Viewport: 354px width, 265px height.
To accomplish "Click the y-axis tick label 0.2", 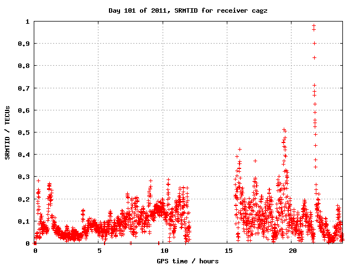I will 24,199.
